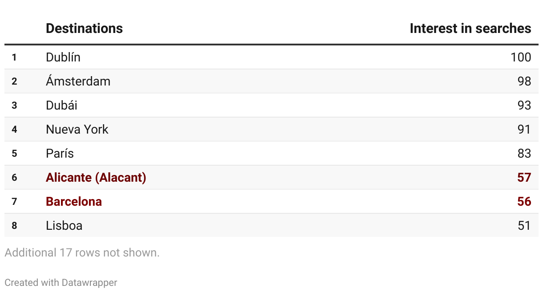Sort by Interest in searches header
Screen dimensions: 543x293
(x=470, y=28)
